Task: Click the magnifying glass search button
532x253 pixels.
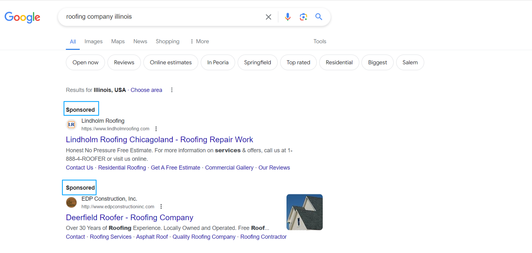Action: [x=319, y=17]
